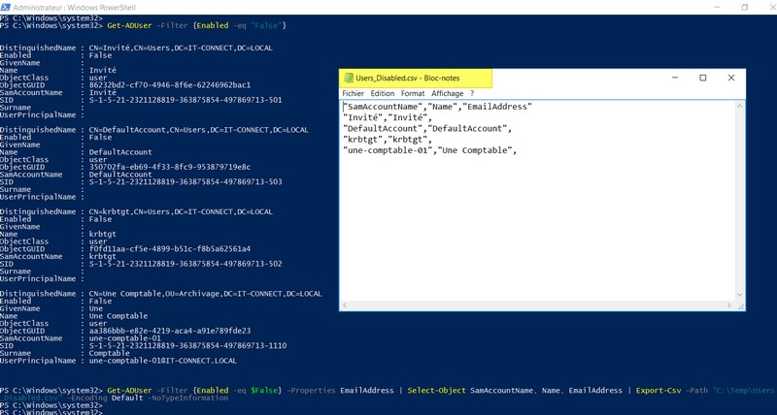Click the PowerShell icon in window title bar
This screenshot has height=415, width=777.
pos(5,6)
